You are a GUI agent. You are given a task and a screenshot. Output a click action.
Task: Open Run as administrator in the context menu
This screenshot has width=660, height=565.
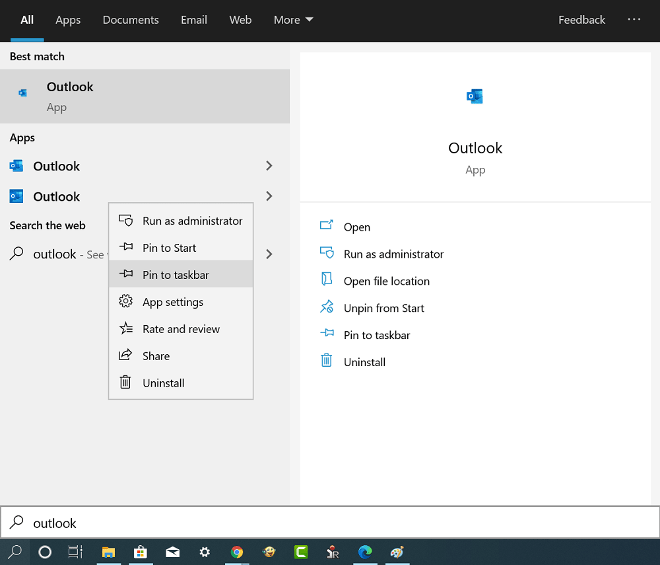coord(181,221)
